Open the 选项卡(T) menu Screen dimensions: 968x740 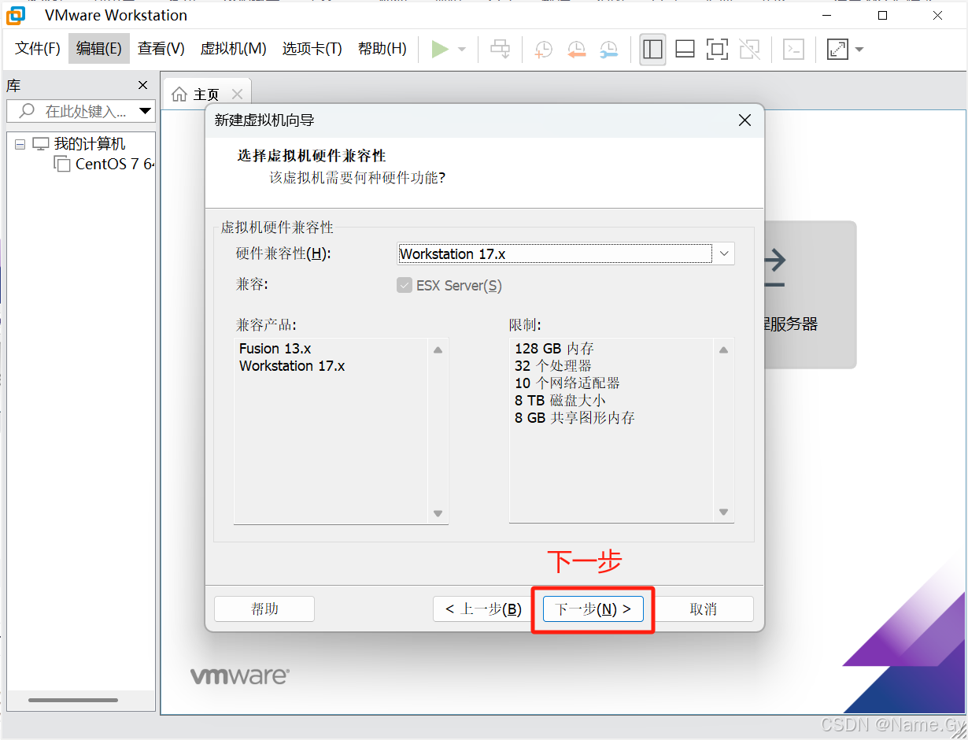(x=312, y=49)
